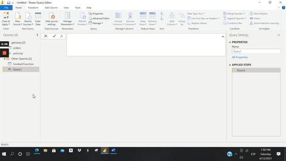
Task: Open Use First Row as Headers dropdown
Action: click(x=204, y=18)
